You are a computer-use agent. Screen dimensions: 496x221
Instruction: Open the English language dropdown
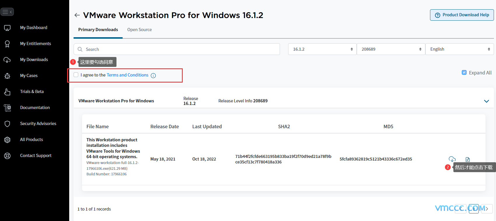tap(460, 49)
